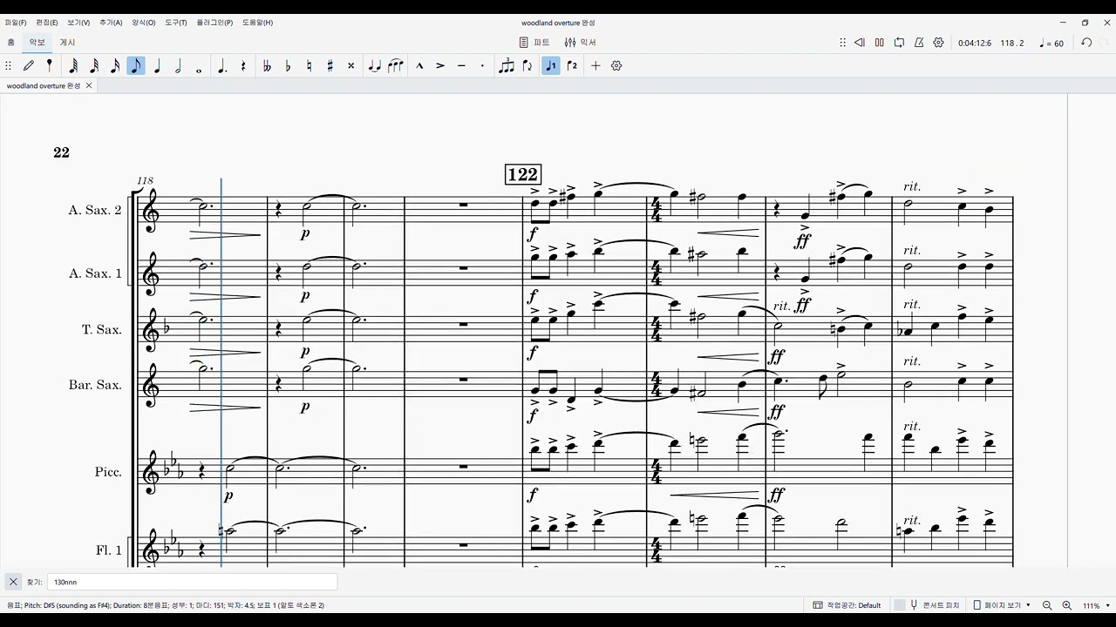
Task: Switch to the 게시 tab
Action: (67, 42)
